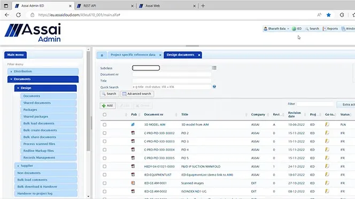Check the IED-GE-AM-0001 row checkbox
This screenshot has width=355, height=199.
(104, 183)
